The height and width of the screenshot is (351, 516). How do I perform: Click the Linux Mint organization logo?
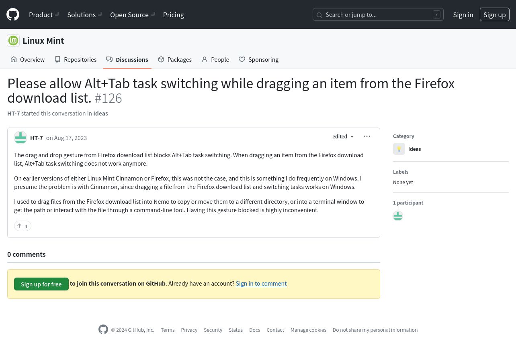coord(13,41)
